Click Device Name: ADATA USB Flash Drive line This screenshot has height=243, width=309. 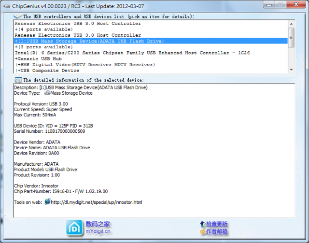tap(52, 147)
